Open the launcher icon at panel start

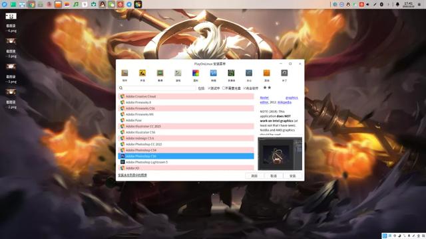coord(5,5)
